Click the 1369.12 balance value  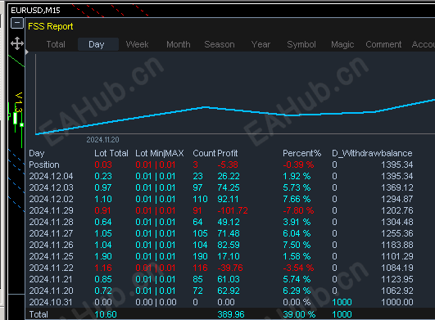[397, 187]
